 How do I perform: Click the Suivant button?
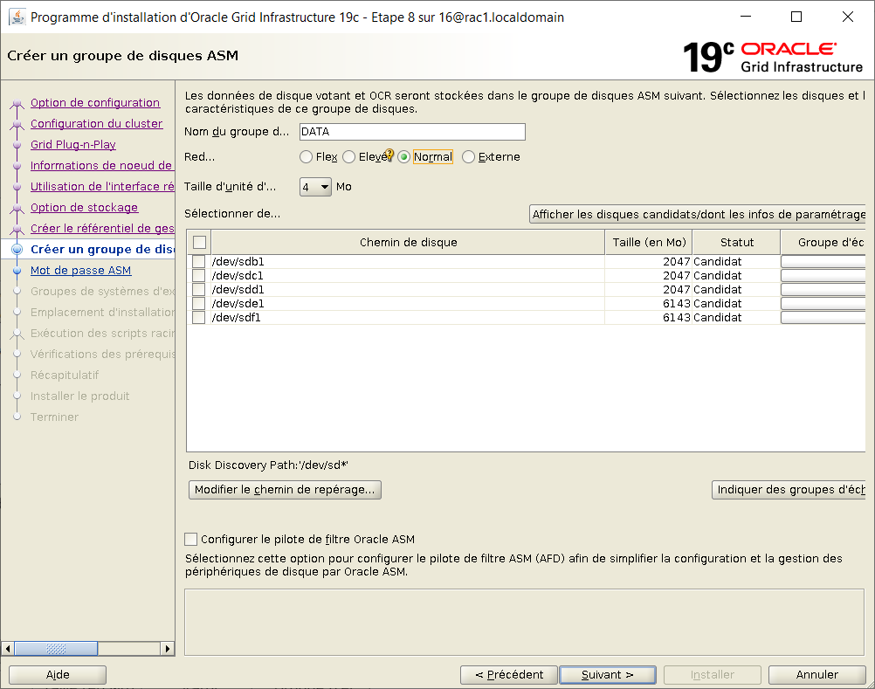(607, 675)
